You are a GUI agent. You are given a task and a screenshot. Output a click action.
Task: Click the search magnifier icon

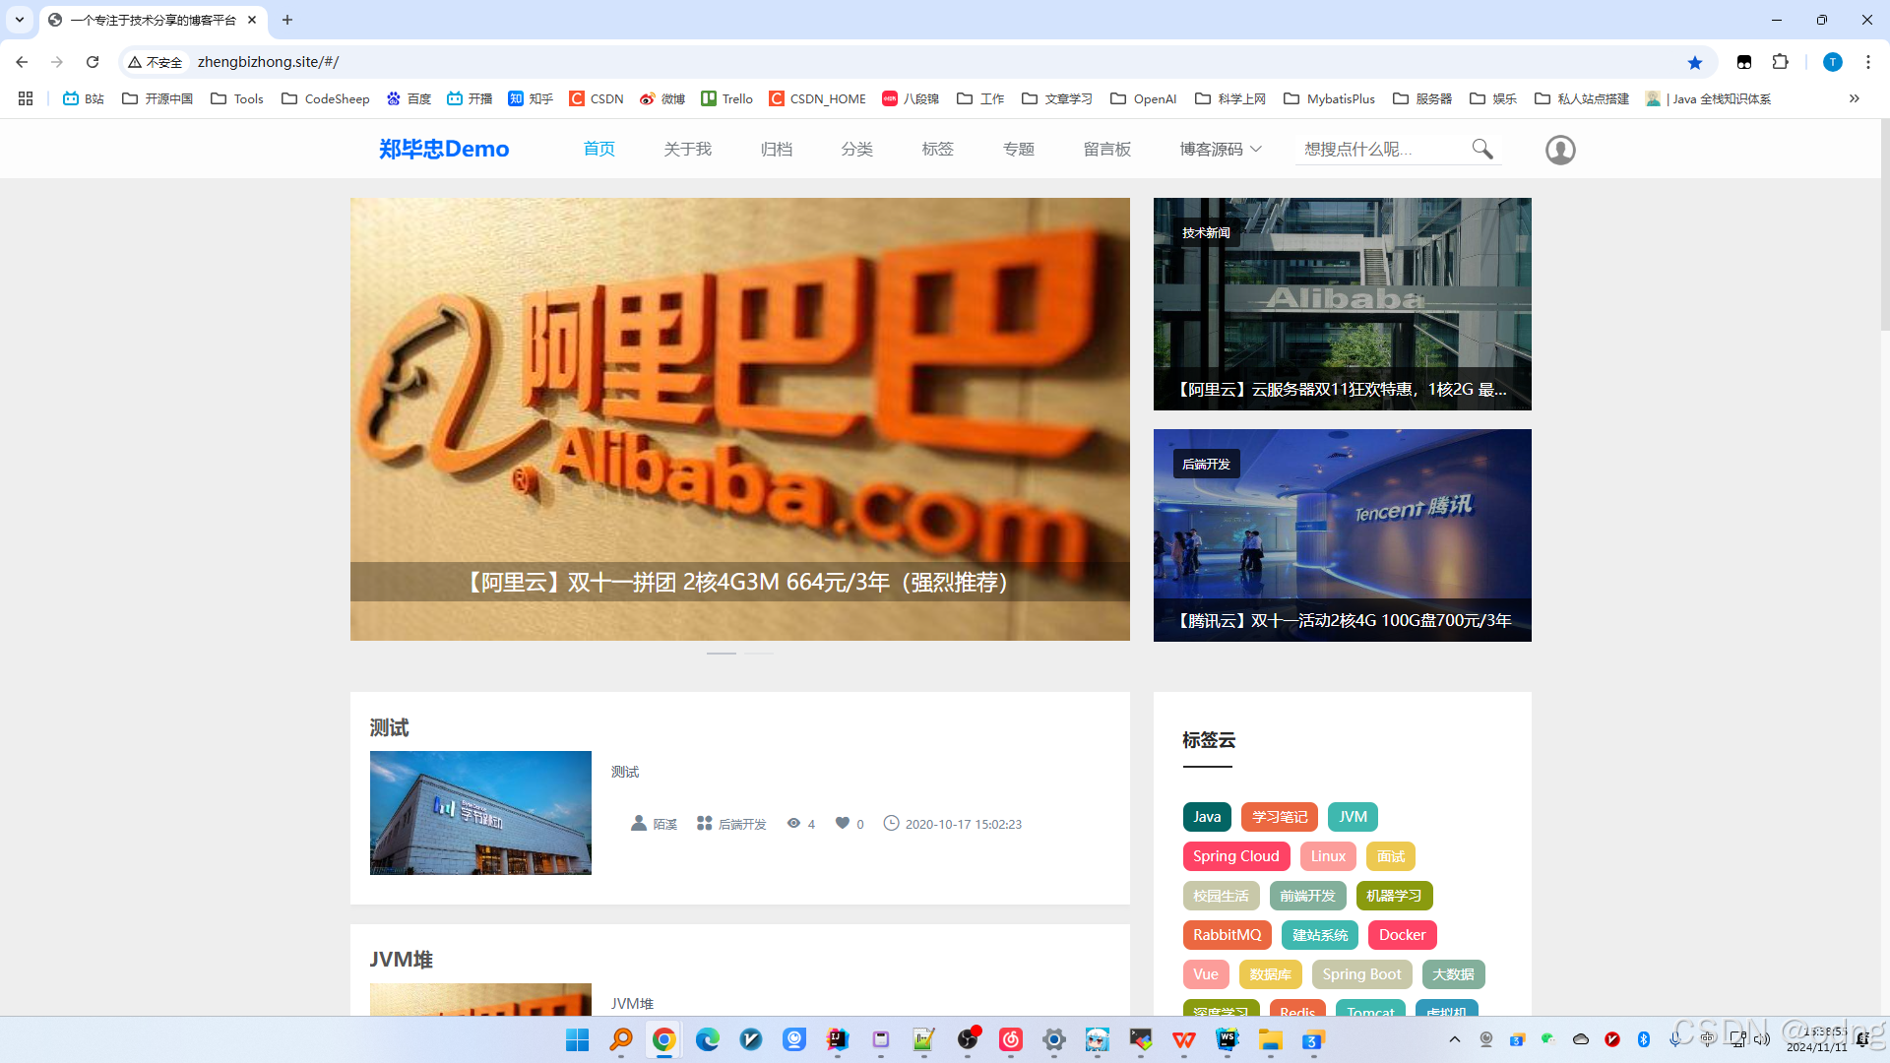click(x=1481, y=149)
